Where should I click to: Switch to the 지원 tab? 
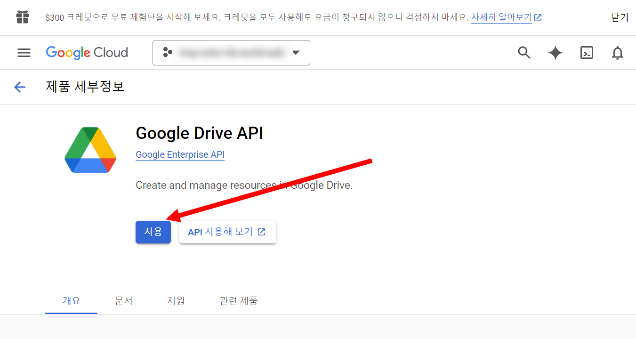[x=176, y=300]
